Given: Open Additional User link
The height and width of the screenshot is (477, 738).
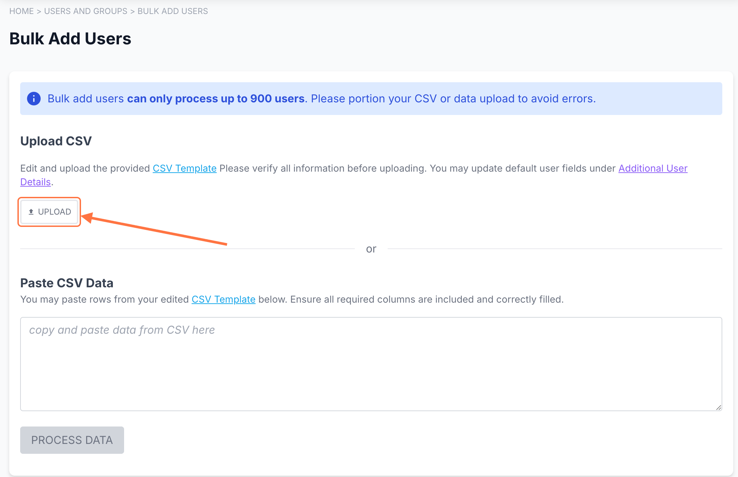Looking at the screenshot, I should pyautogui.click(x=653, y=169).
